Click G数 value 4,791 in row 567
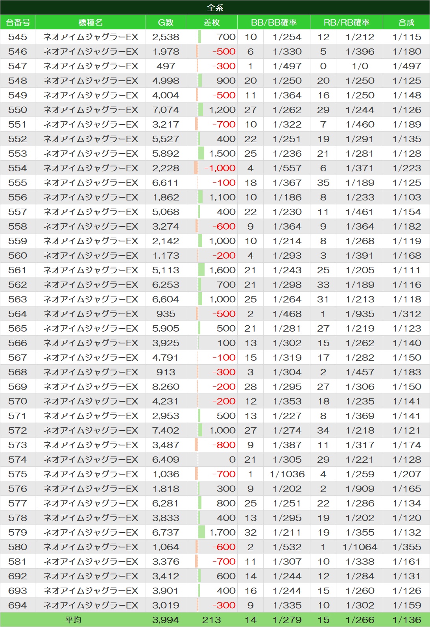430x627 pixels. click(x=166, y=358)
